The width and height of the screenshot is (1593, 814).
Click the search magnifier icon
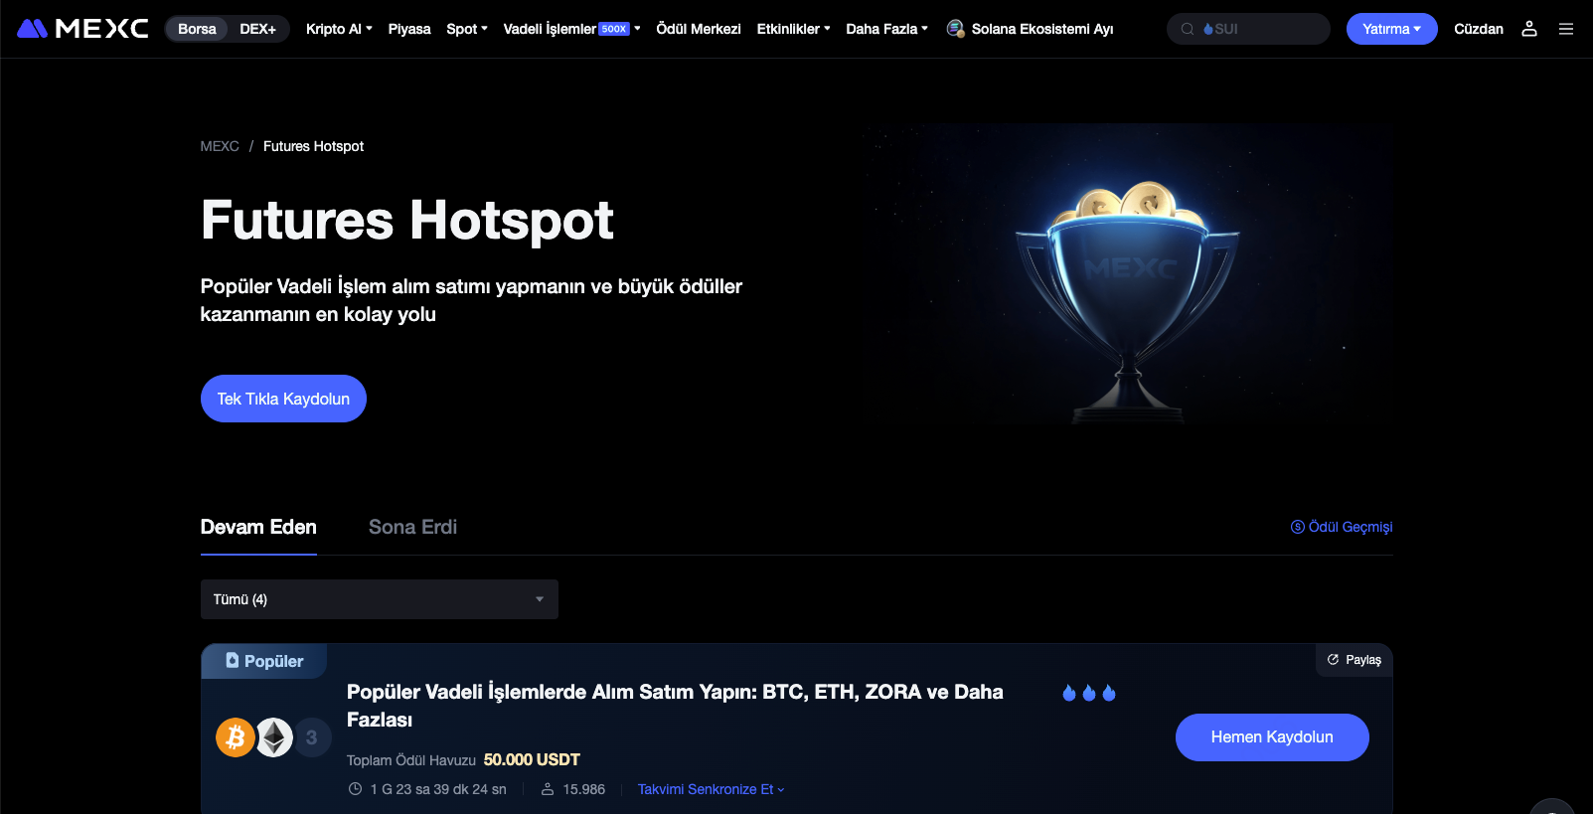pyautogui.click(x=1188, y=29)
